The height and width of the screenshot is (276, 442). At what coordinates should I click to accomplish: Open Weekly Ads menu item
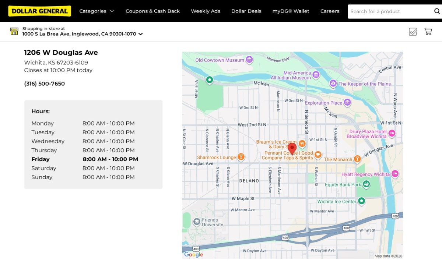point(206,11)
